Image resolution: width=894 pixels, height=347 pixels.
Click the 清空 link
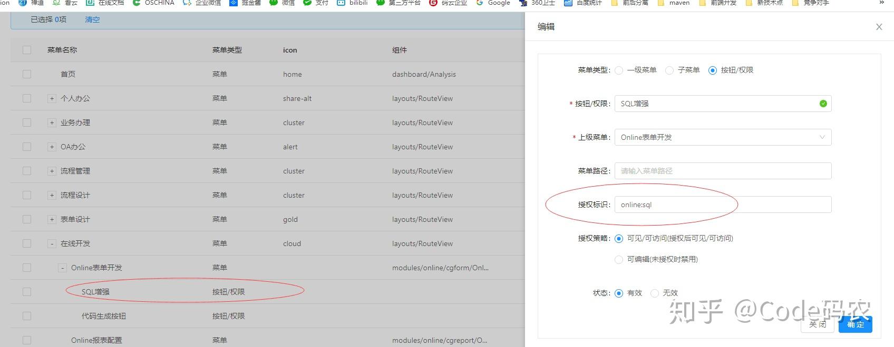click(92, 19)
